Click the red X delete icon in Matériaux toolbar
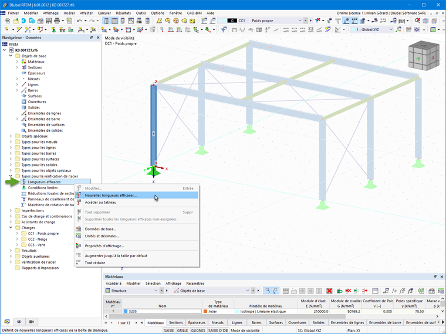The image size is (446, 334). 329,291
